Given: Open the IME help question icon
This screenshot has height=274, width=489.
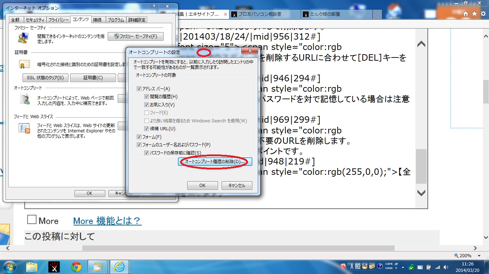Looking at the screenshot, I should pyautogui.click(x=380, y=266).
